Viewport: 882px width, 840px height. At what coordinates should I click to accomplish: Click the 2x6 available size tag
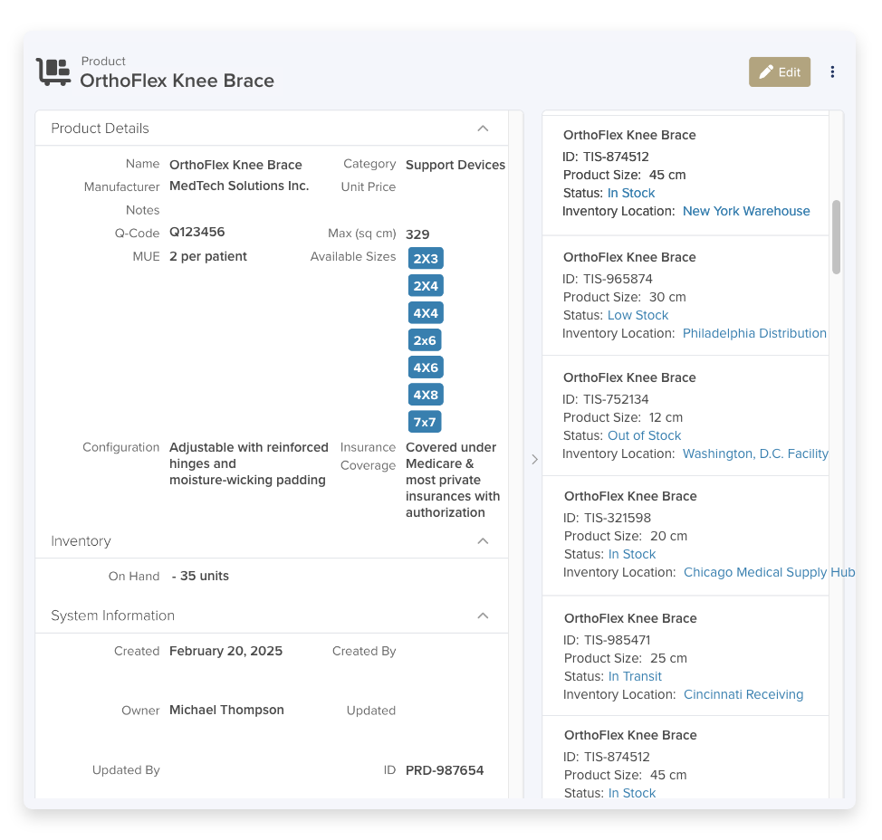(425, 340)
